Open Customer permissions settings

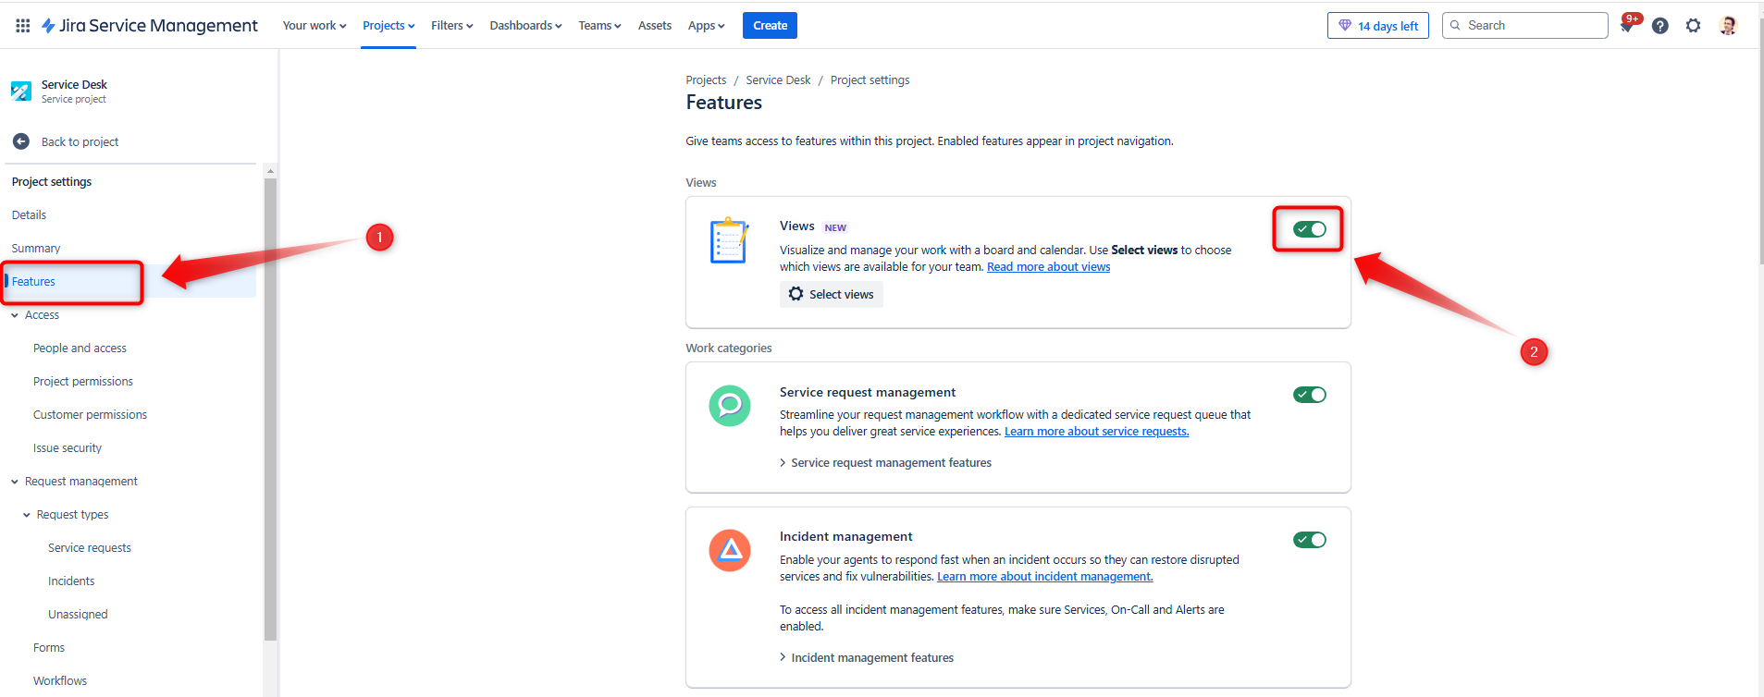point(90,415)
